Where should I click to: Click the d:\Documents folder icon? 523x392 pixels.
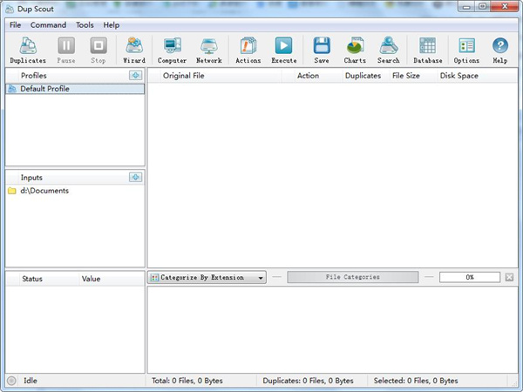click(12, 191)
